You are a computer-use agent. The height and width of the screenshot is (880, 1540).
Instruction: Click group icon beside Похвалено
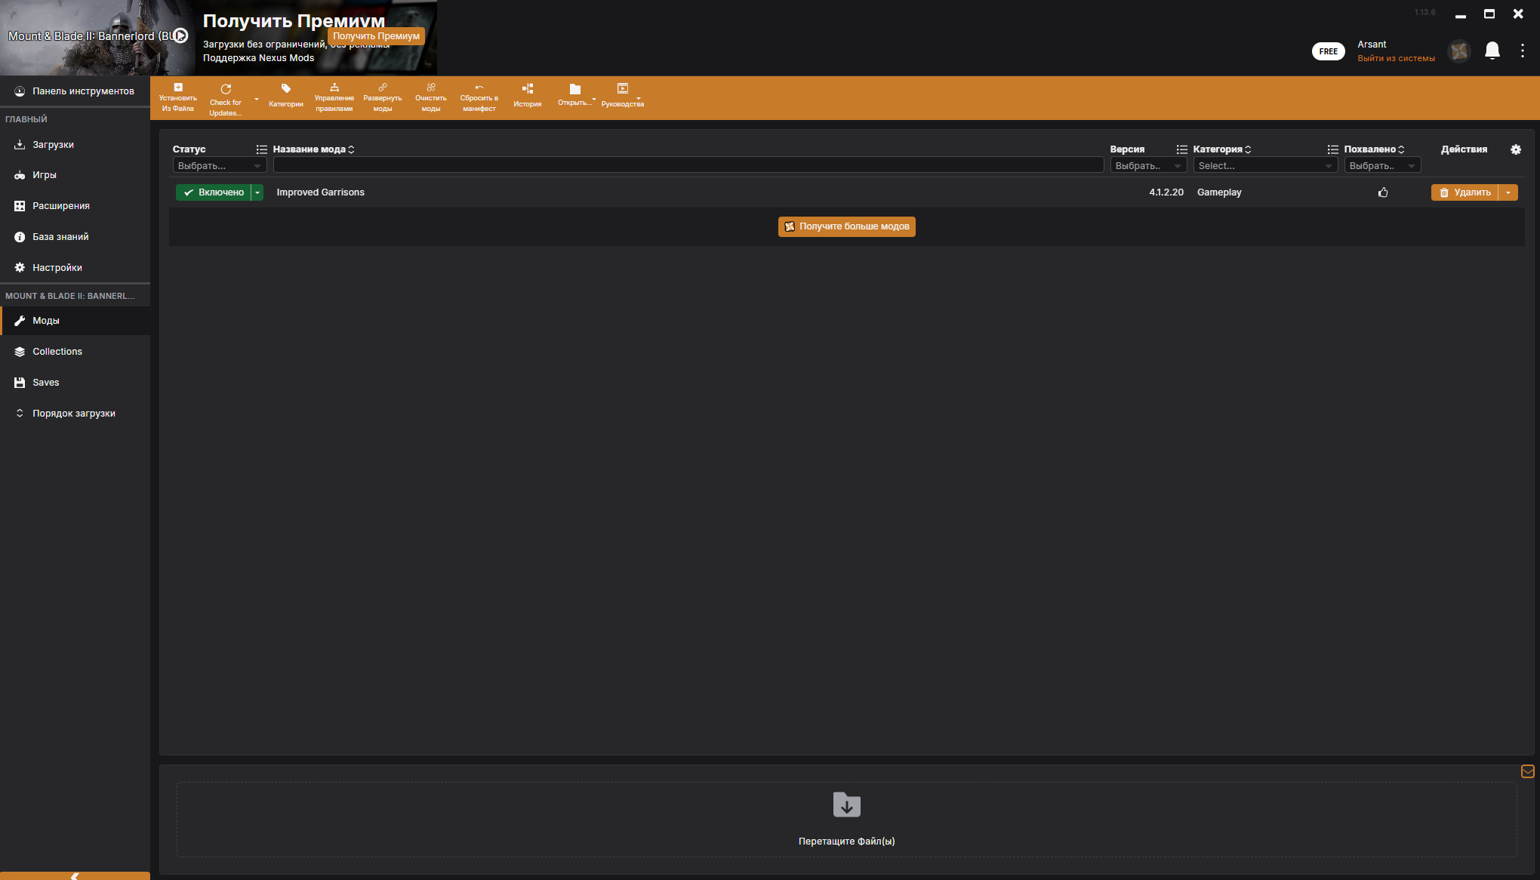[1333, 149]
